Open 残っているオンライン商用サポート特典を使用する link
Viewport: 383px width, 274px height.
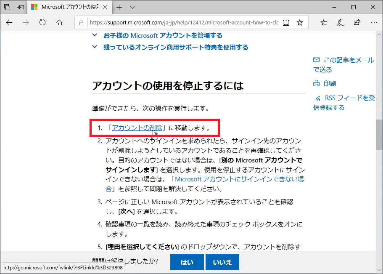(x=176, y=47)
